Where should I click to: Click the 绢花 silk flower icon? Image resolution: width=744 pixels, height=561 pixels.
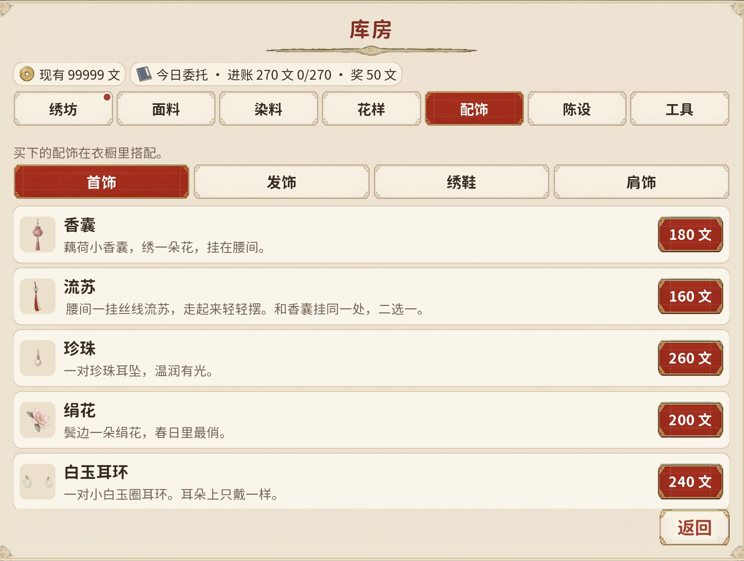37,420
